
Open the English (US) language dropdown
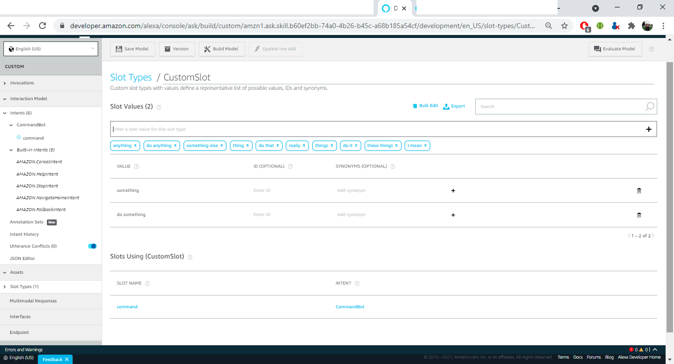coord(51,49)
